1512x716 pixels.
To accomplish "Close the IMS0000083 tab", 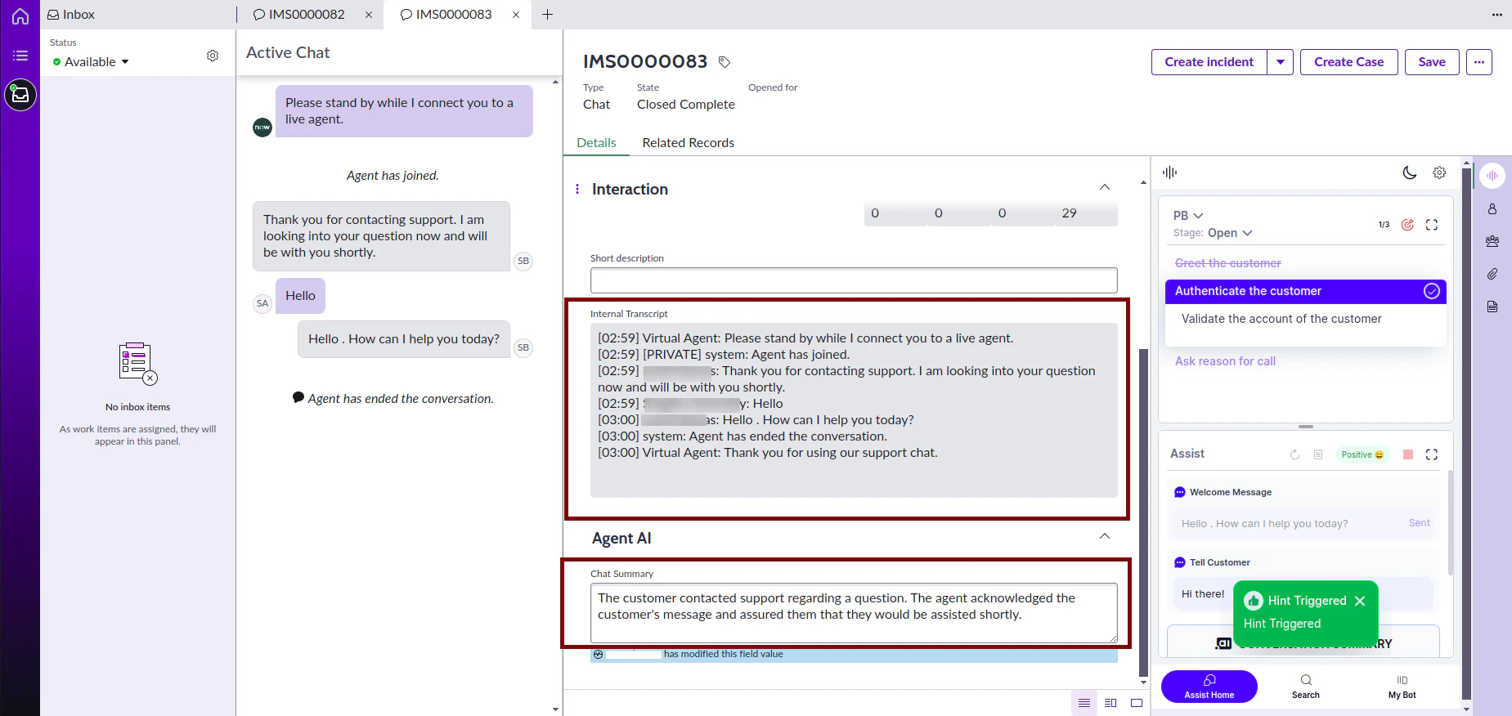I will click(516, 15).
